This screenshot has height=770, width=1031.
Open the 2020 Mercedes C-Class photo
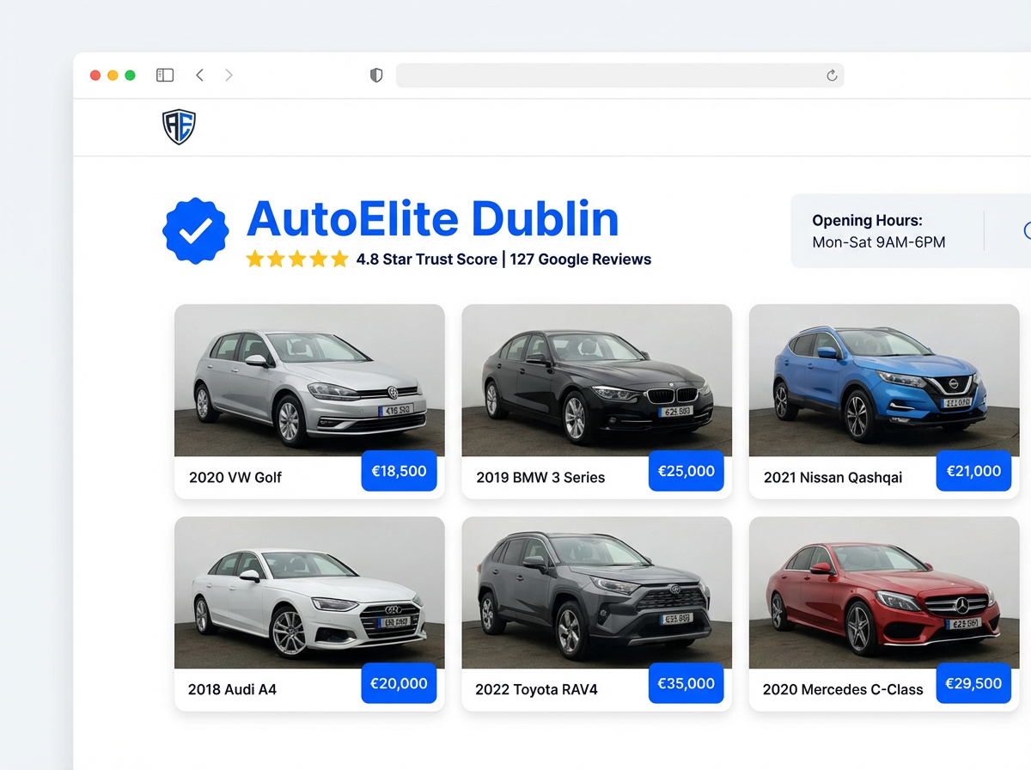(883, 593)
